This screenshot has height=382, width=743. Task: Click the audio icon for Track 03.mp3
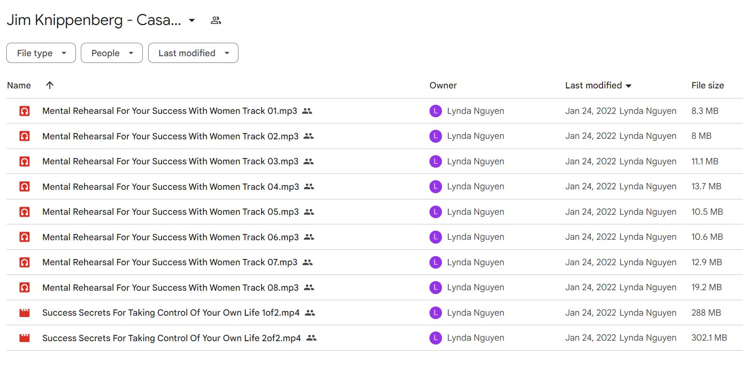[25, 161]
